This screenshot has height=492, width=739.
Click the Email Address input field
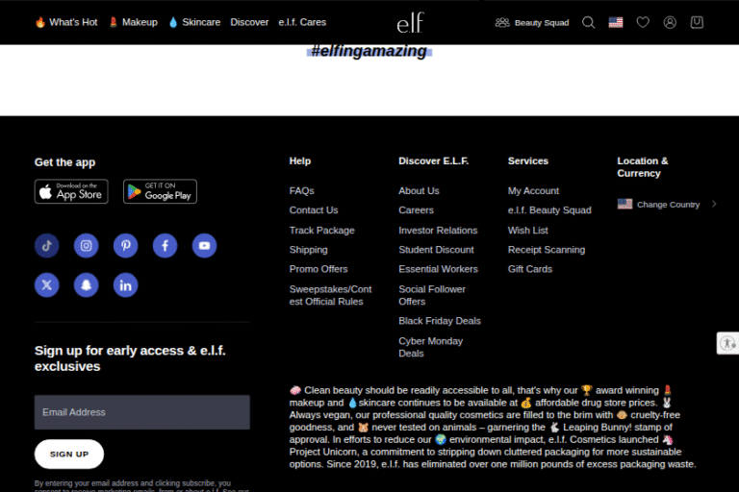(x=141, y=412)
